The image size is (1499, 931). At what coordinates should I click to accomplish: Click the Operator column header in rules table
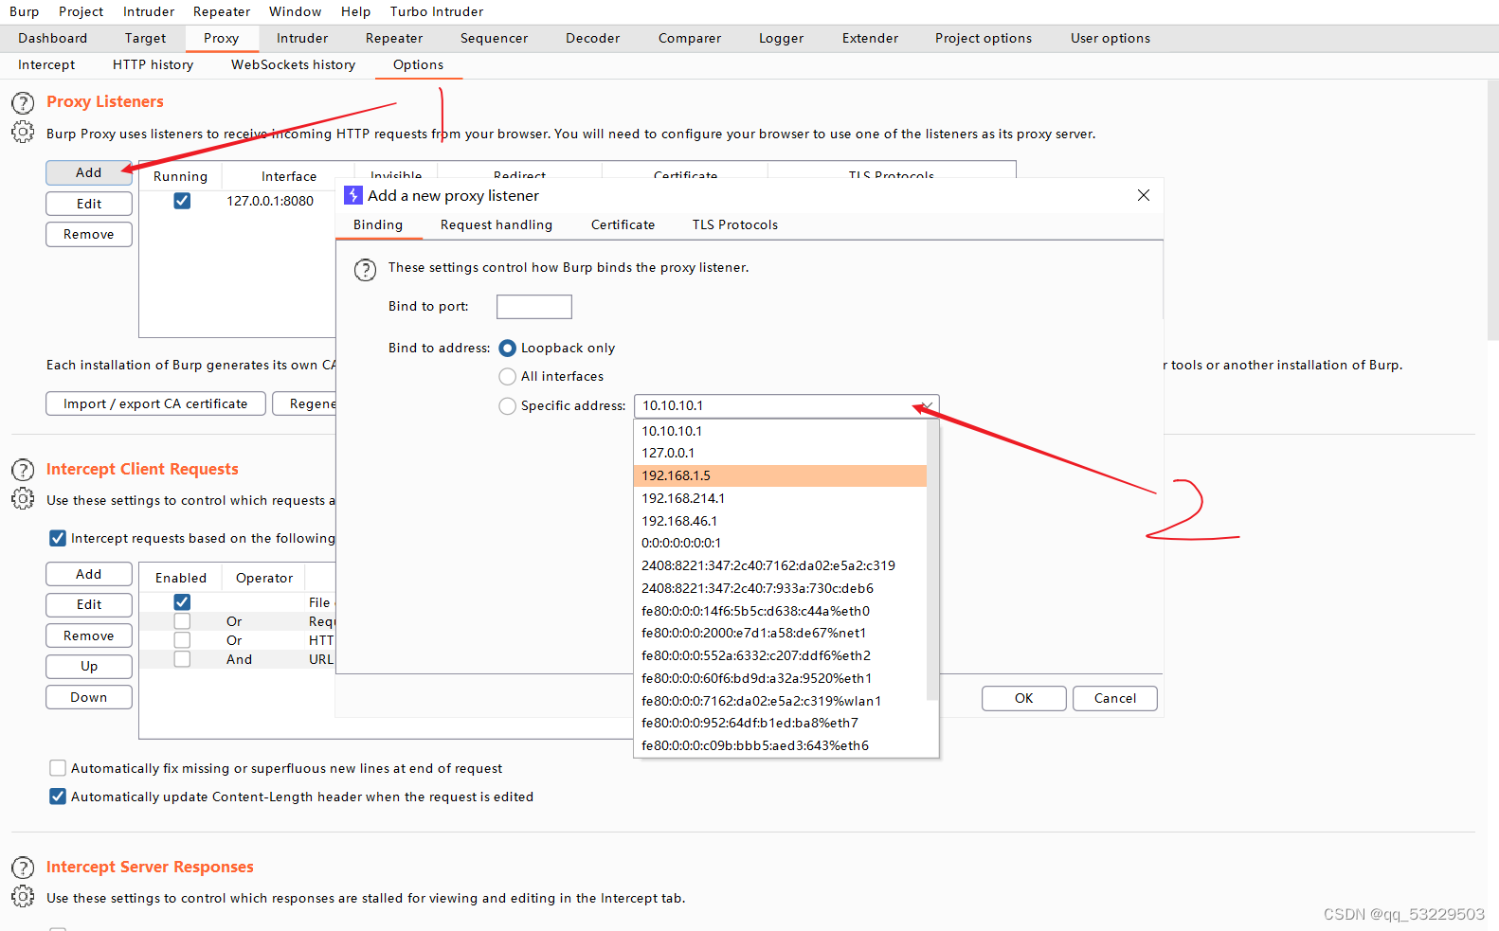click(264, 578)
